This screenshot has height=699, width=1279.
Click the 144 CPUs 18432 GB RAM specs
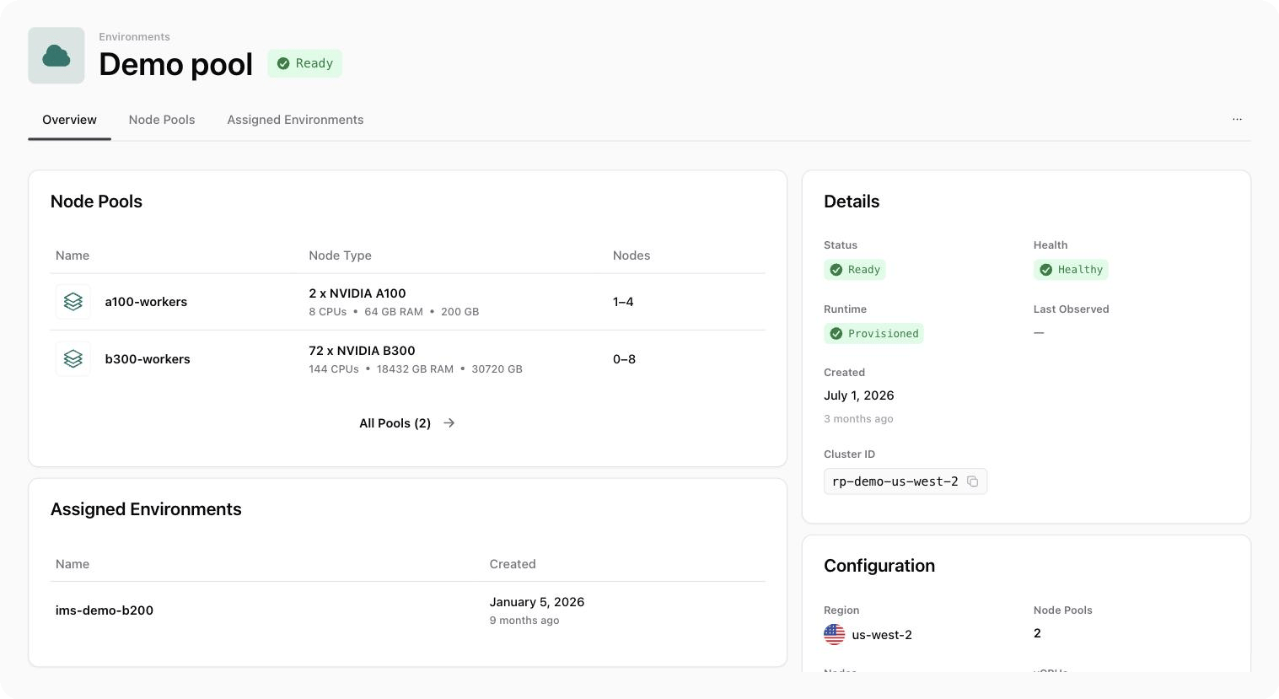(416, 369)
